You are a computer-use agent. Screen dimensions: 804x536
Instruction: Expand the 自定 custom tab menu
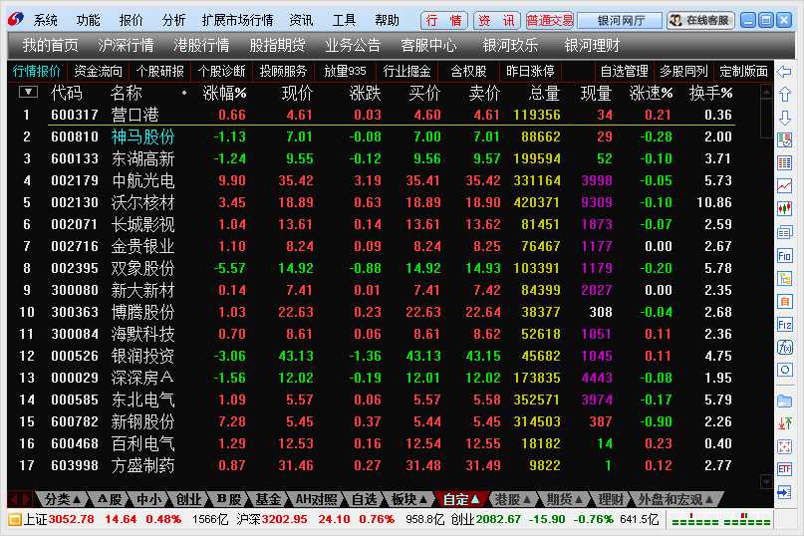coord(461,499)
